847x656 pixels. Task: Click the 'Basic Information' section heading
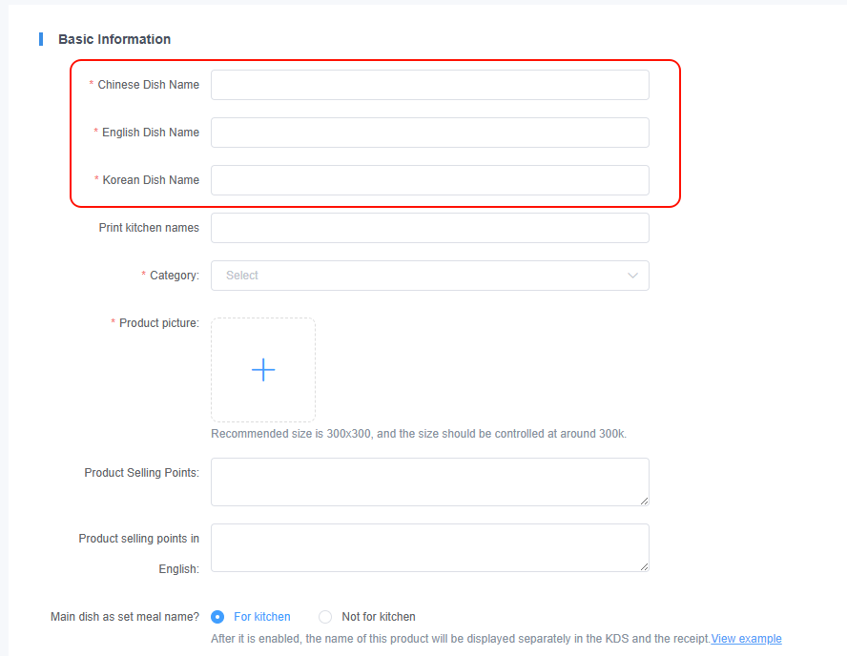(x=114, y=39)
